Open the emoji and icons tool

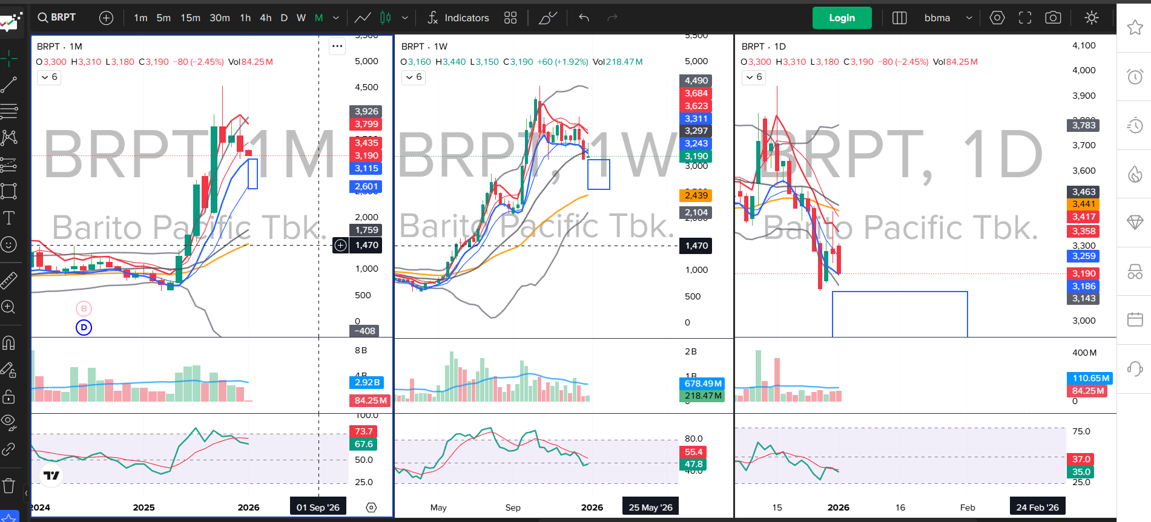tap(9, 244)
